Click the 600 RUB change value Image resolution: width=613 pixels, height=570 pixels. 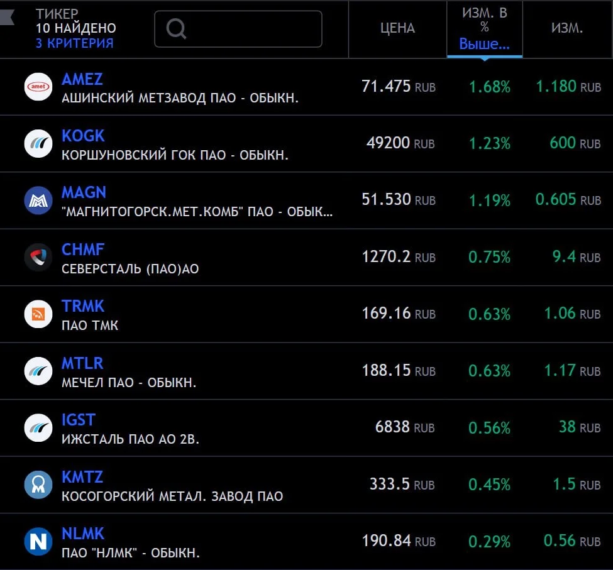click(575, 143)
